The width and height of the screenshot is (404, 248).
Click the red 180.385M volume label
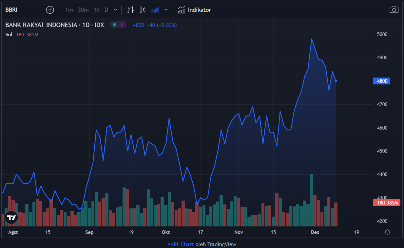[x=387, y=203]
